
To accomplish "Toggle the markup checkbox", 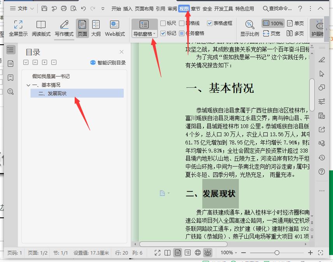I will pos(163,33).
